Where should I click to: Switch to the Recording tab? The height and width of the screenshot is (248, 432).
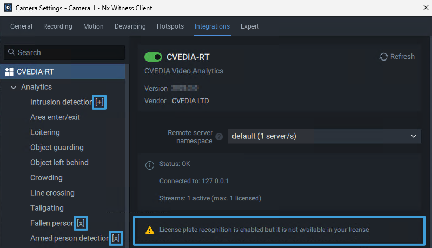coord(57,26)
